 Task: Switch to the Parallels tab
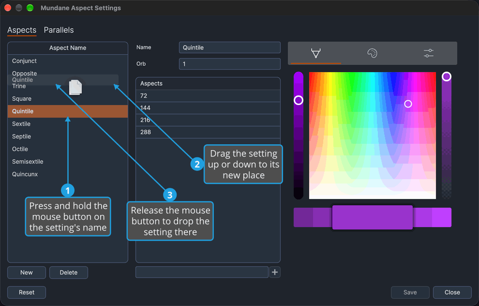tap(59, 30)
